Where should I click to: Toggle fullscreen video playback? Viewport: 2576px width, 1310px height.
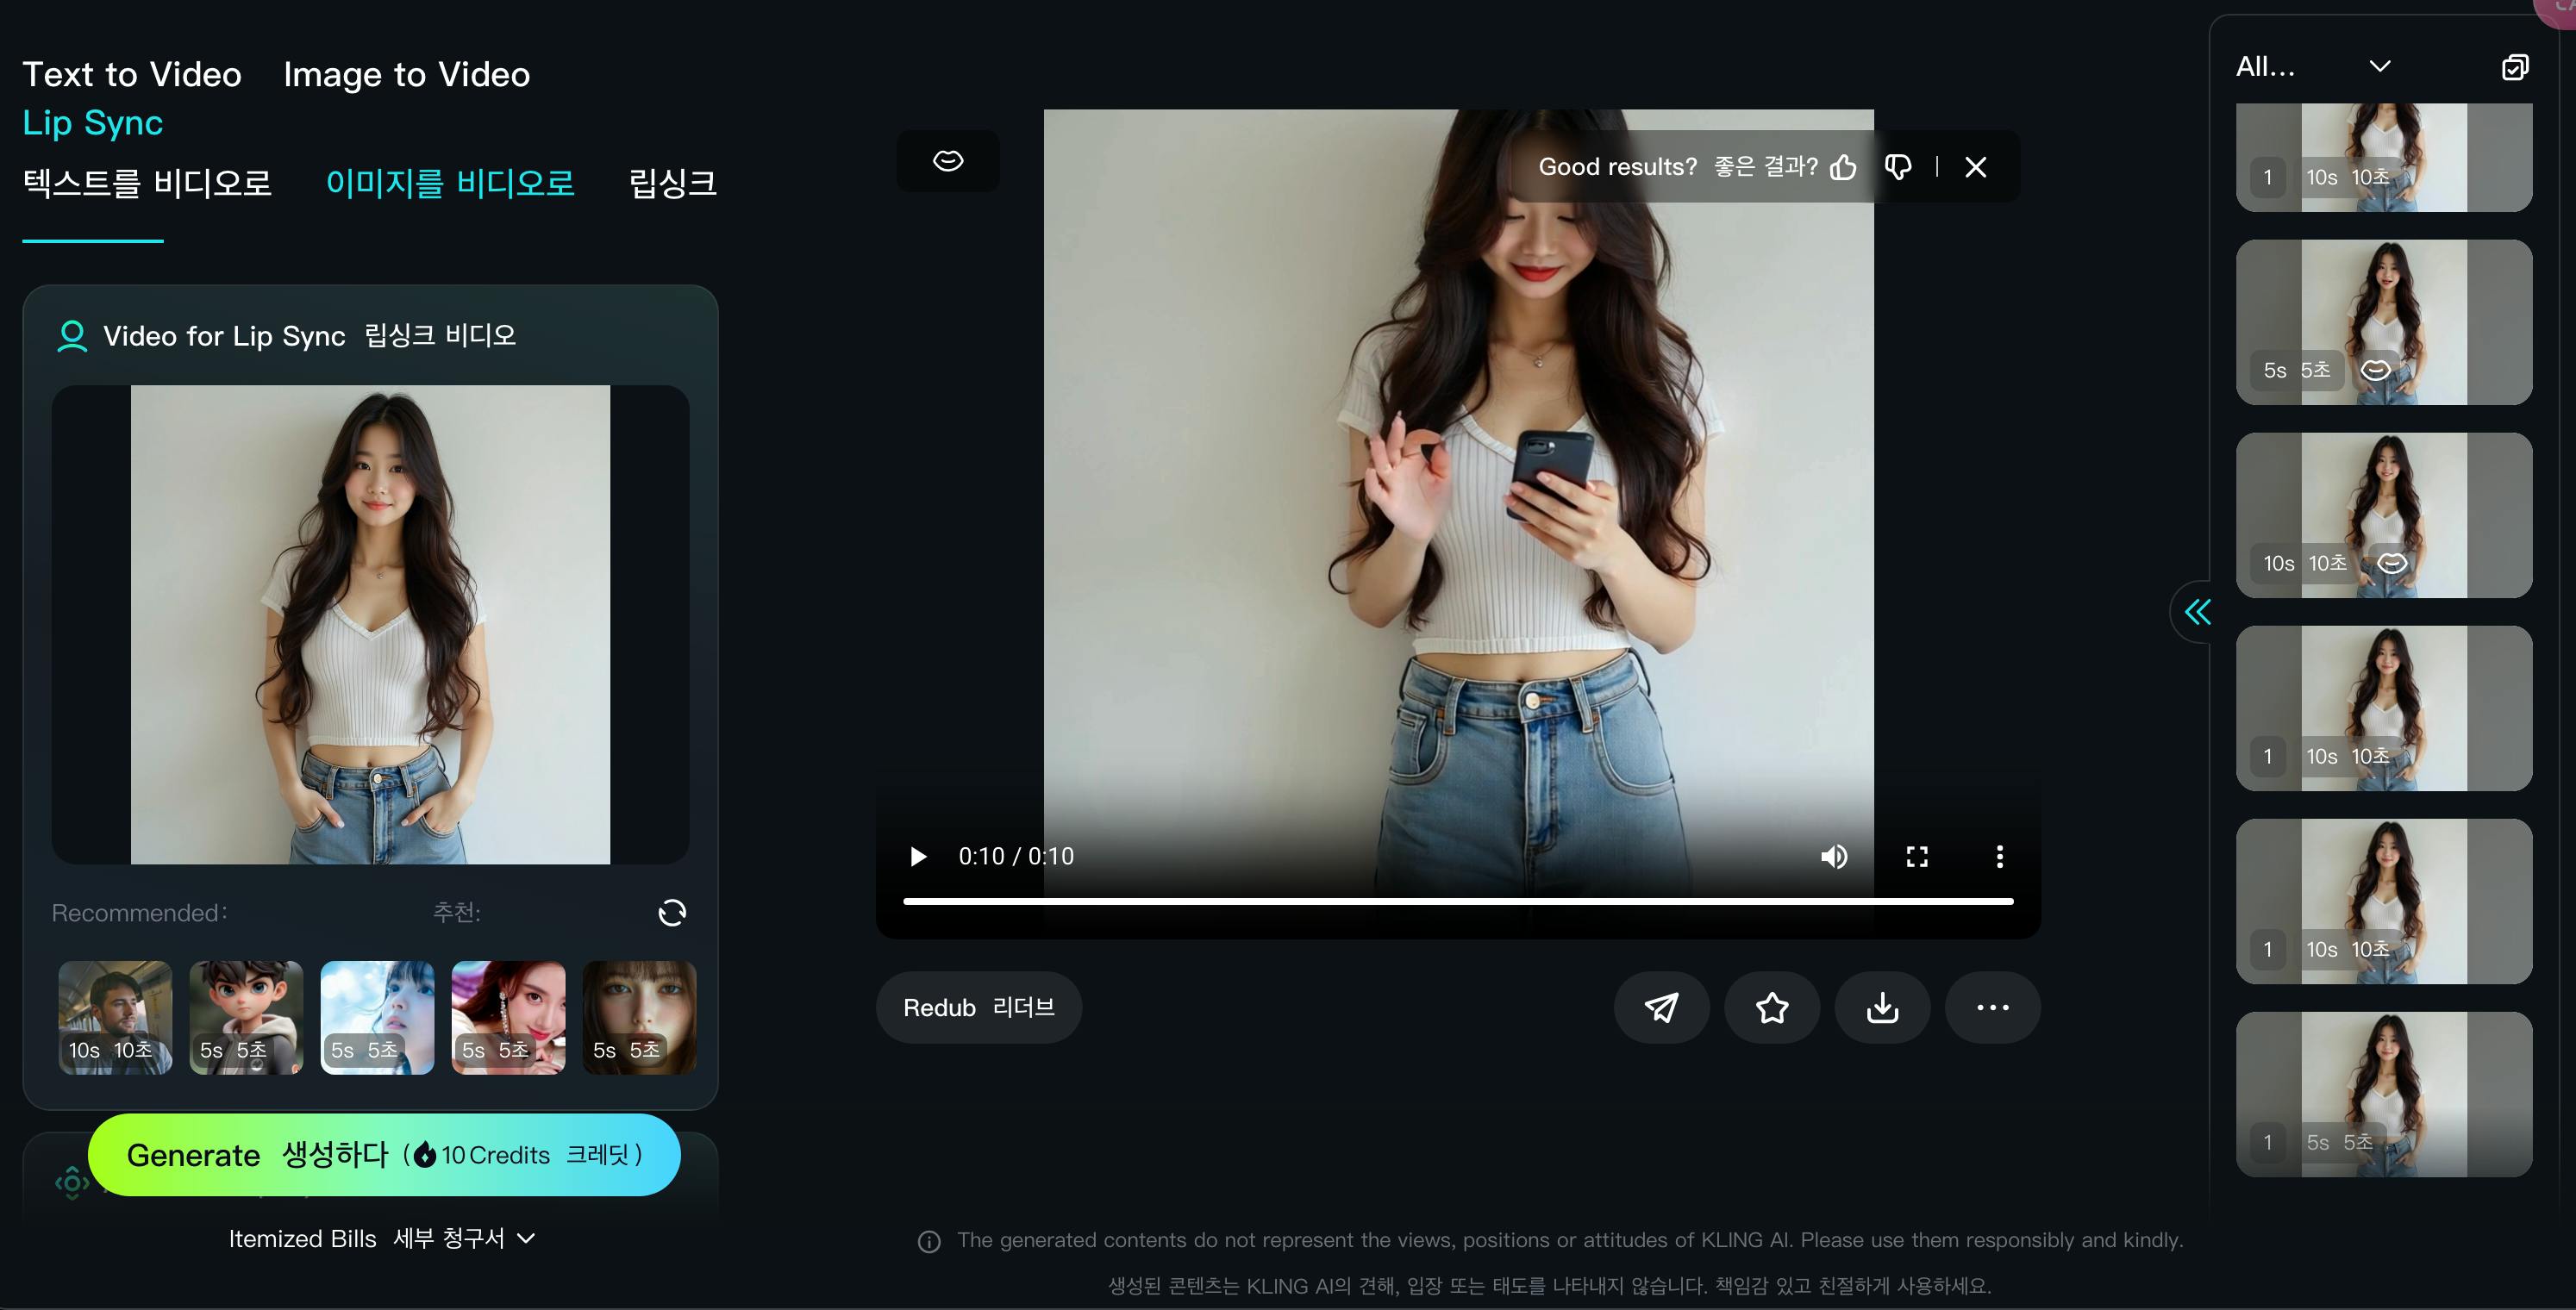pos(1917,856)
